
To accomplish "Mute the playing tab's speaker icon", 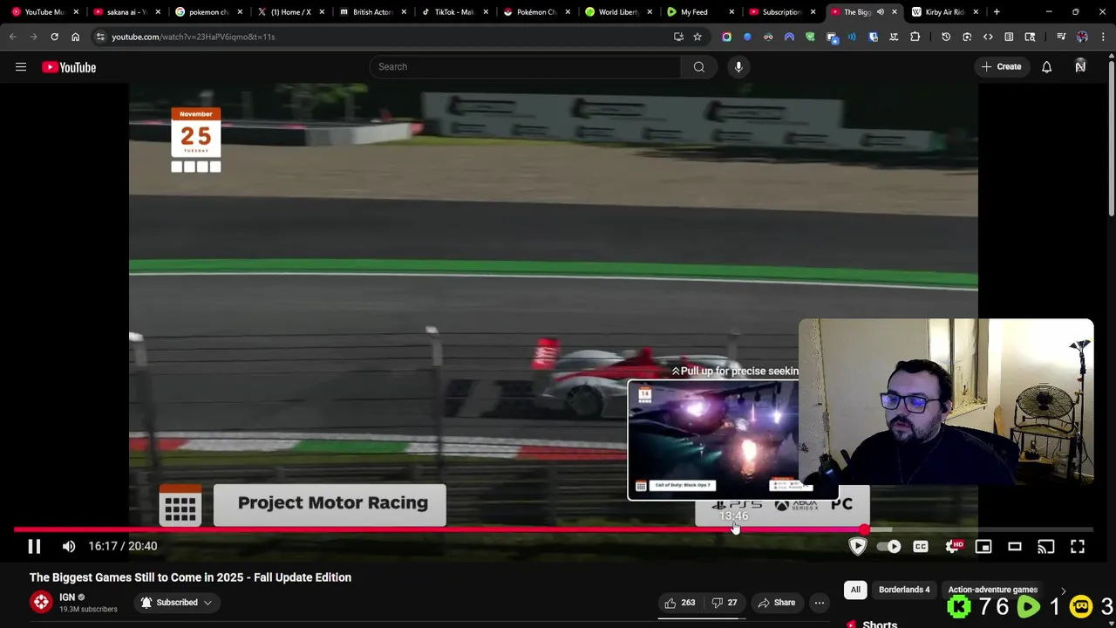I will (x=880, y=12).
